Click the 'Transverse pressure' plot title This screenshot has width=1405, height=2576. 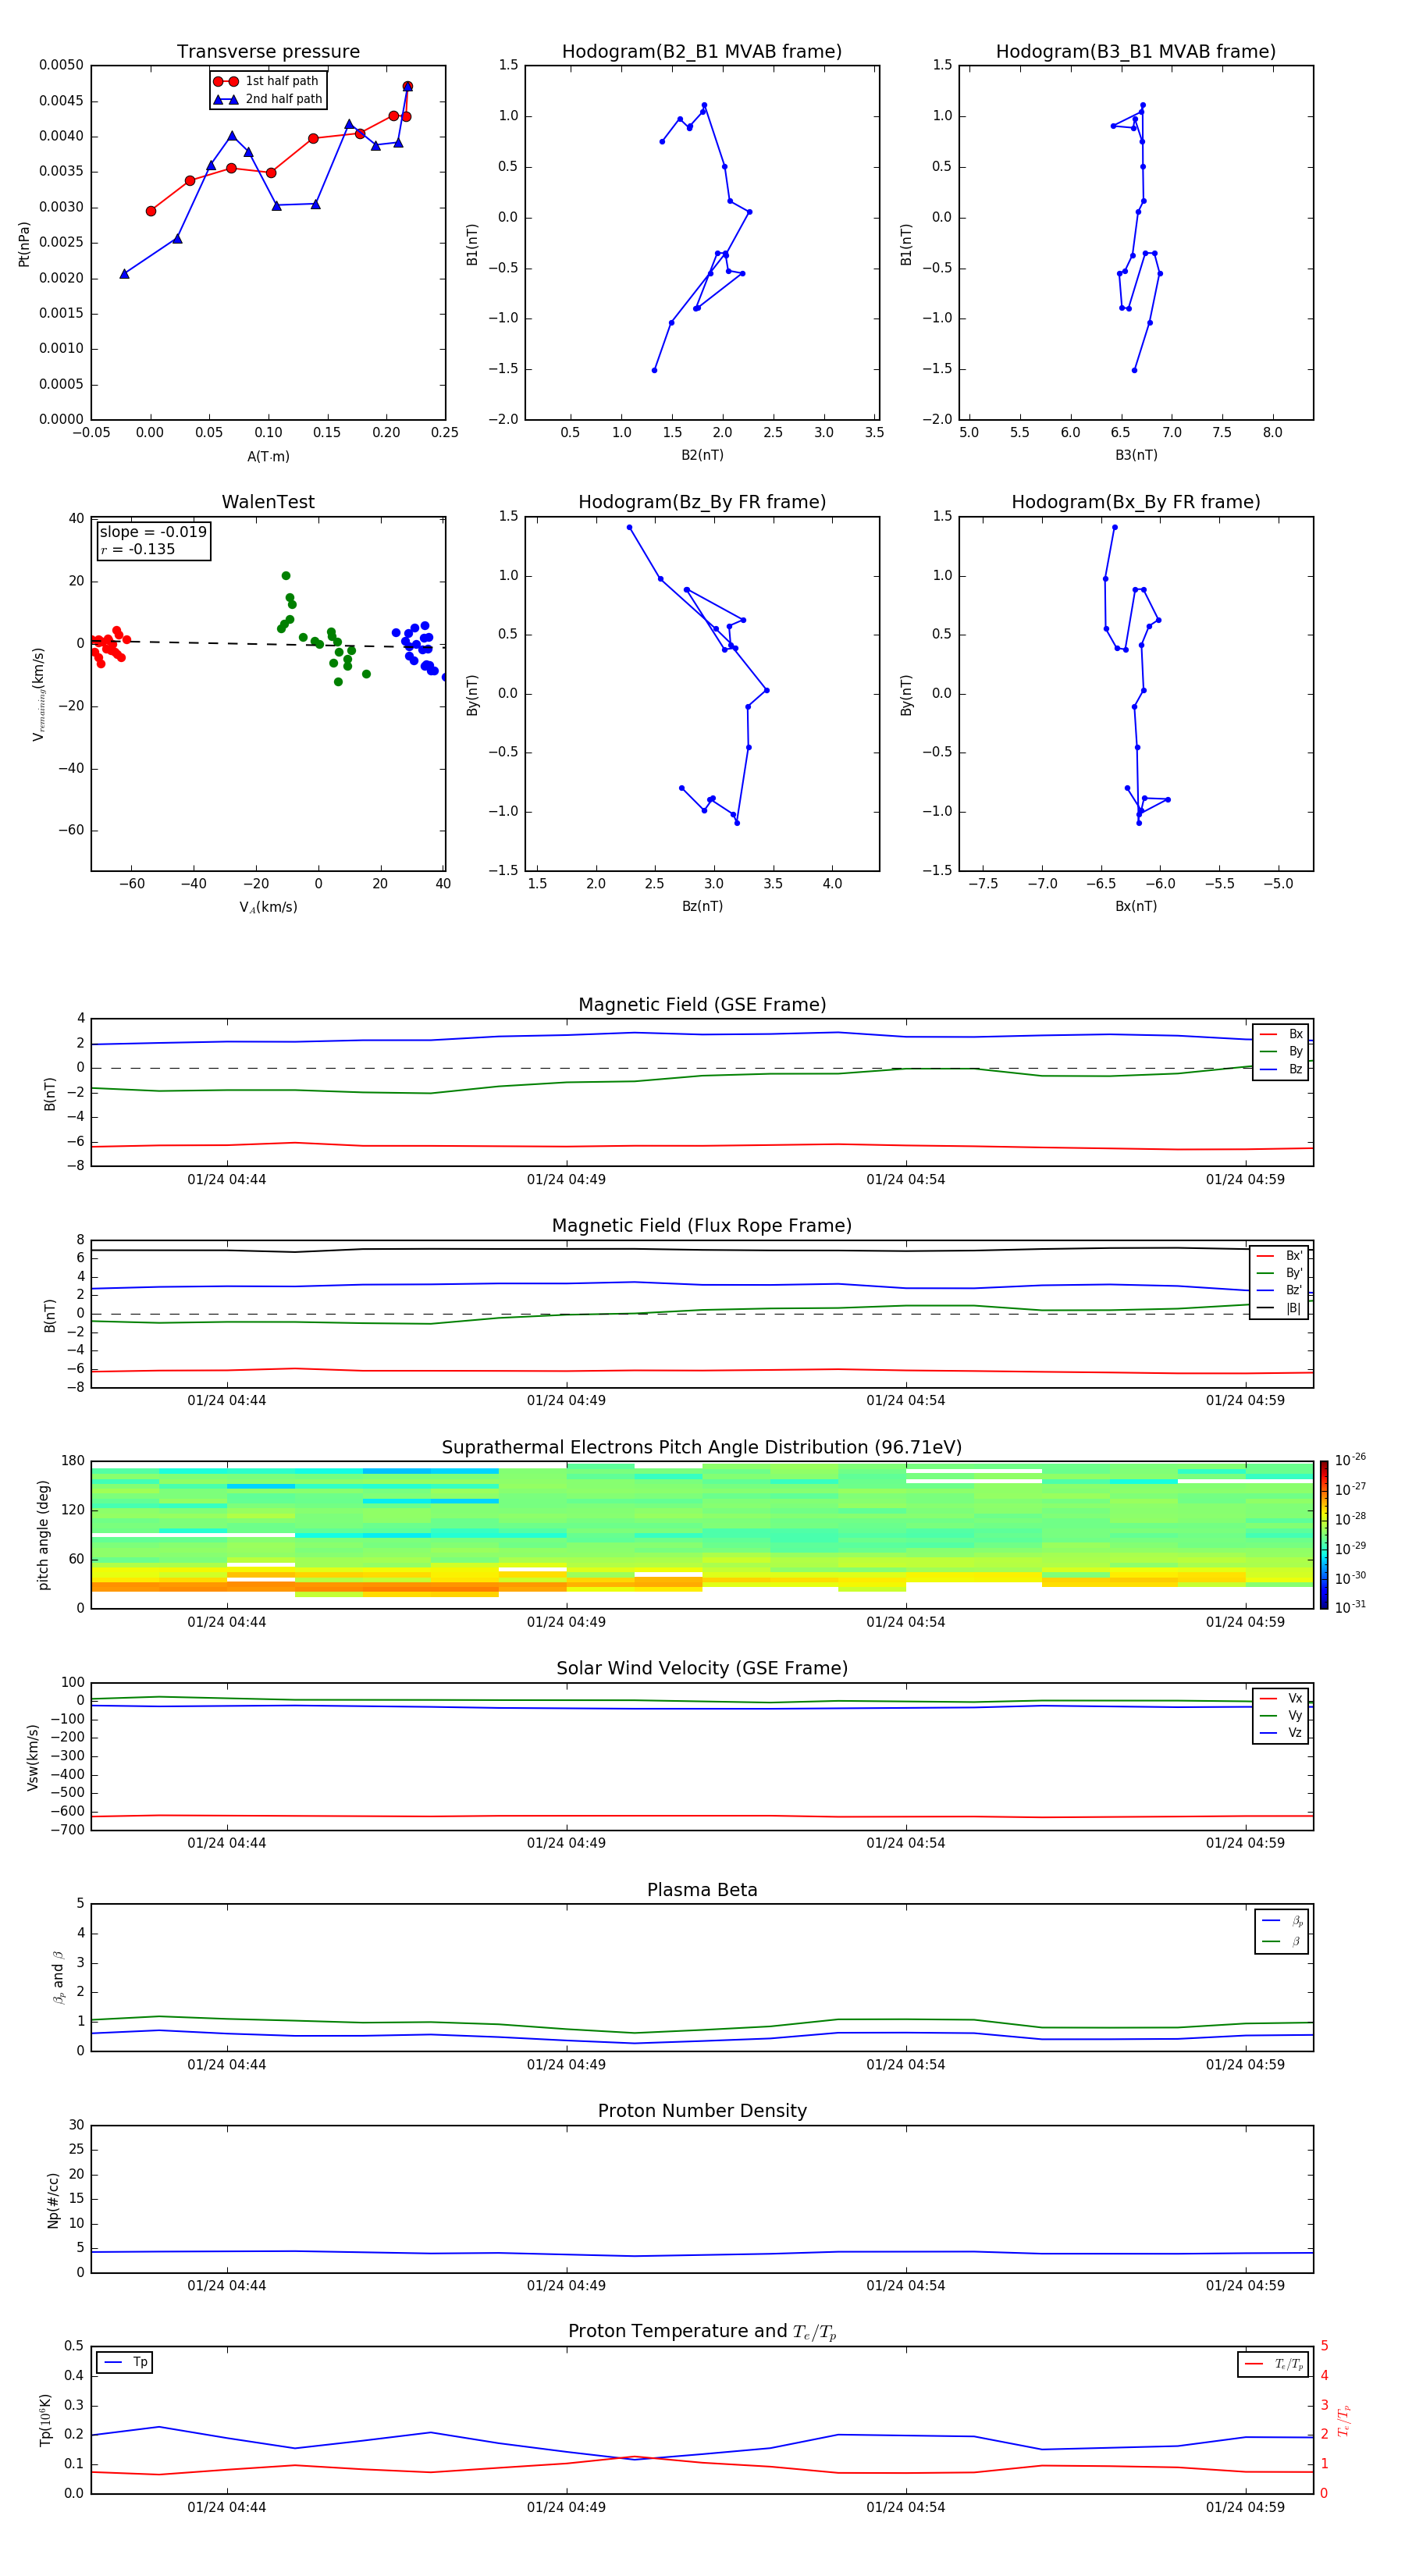coord(268,52)
